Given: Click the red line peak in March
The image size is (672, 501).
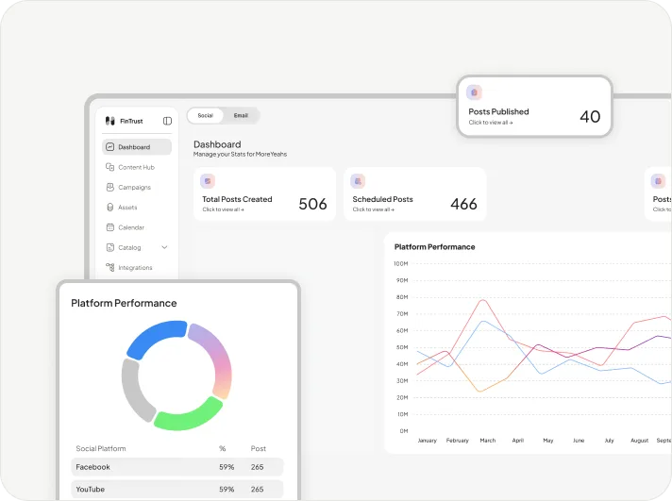Looking at the screenshot, I should 483,300.
